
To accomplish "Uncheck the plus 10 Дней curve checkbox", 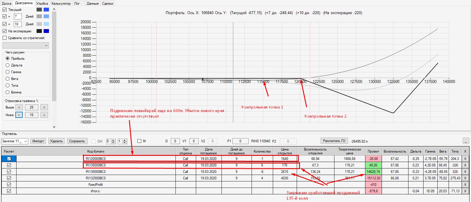I will 4,24.
